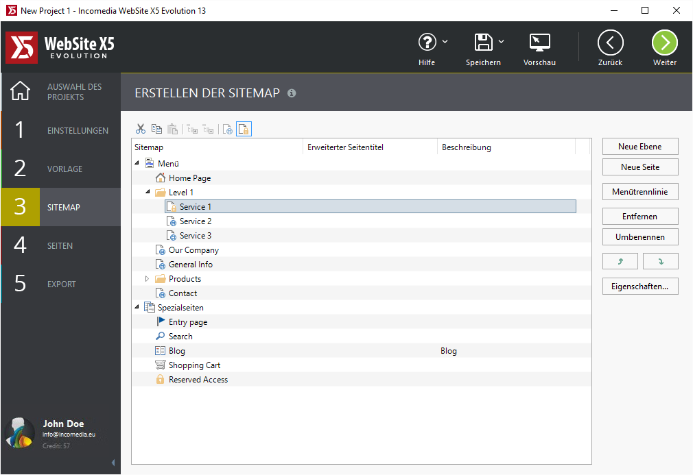Click the info icon beside Erstellen der Sitemap
Screen dimensions: 693x475
292,93
